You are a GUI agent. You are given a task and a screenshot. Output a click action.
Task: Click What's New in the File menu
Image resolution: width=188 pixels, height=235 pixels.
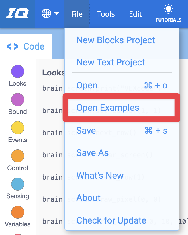(100, 176)
